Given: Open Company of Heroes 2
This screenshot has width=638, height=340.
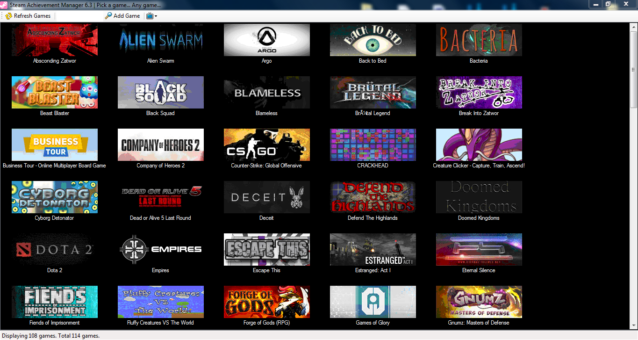Looking at the screenshot, I should click(160, 145).
